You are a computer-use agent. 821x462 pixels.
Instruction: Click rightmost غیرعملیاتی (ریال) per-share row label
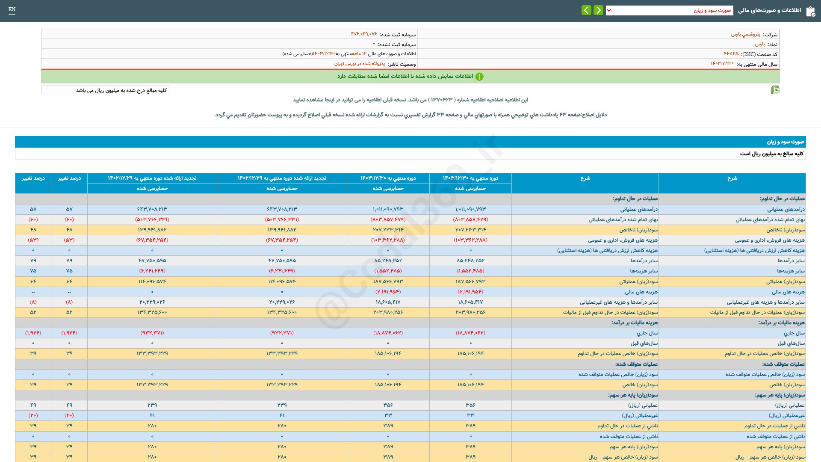tap(787, 415)
